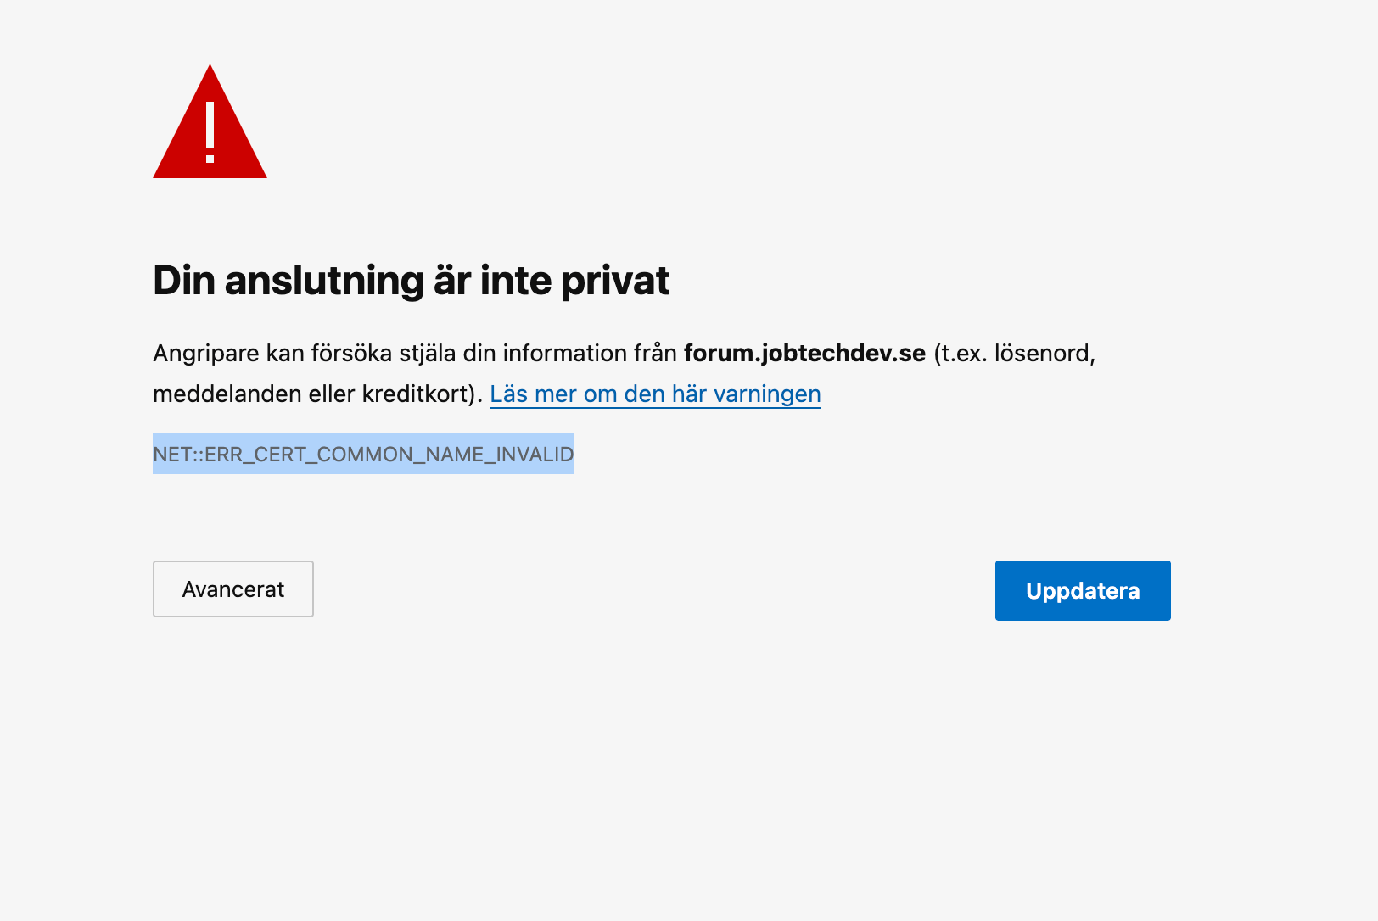
Task: Click the word 'stjäla' in the warning text
Action: pos(427,353)
